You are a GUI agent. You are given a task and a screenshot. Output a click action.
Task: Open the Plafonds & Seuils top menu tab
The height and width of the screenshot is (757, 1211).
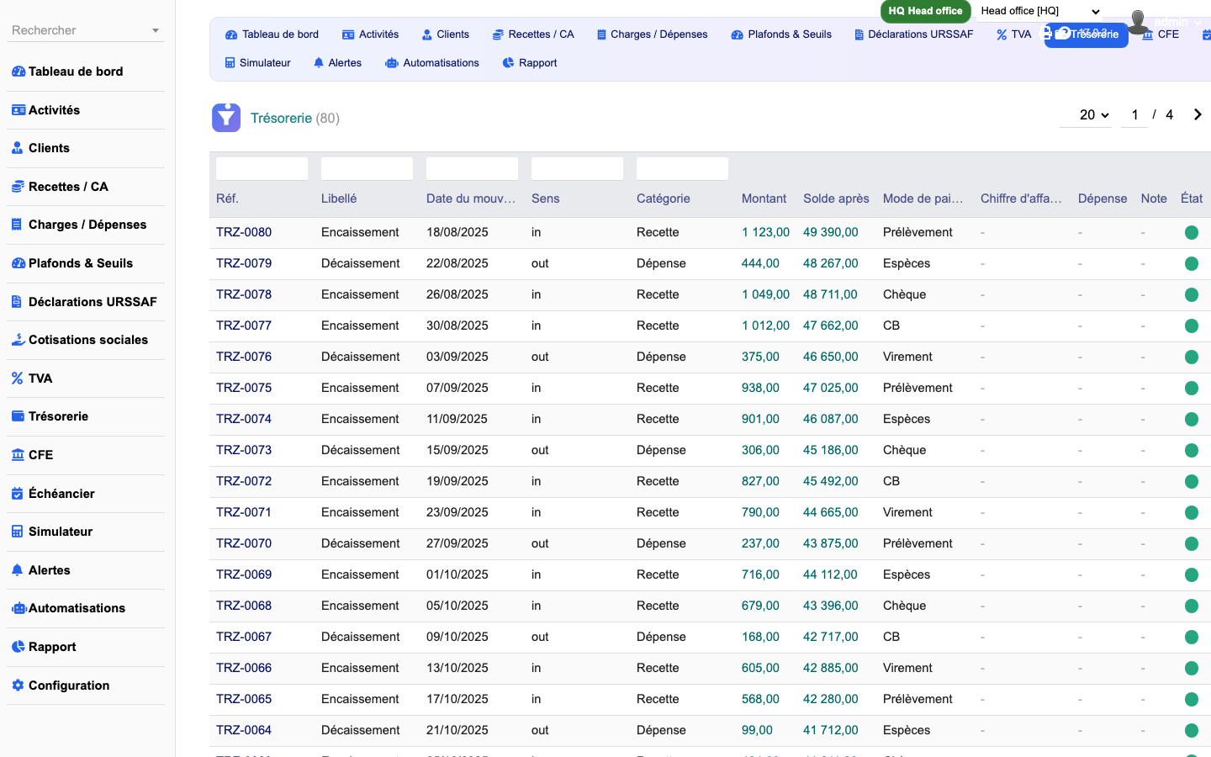(x=781, y=34)
